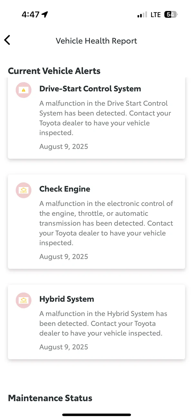Tap the home indicator bar at bottom
Screen dimensions: 193x420
[96, 414]
